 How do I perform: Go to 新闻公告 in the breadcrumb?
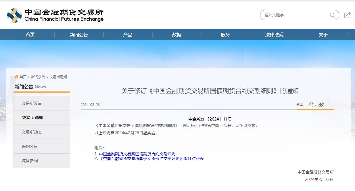click(x=38, y=77)
